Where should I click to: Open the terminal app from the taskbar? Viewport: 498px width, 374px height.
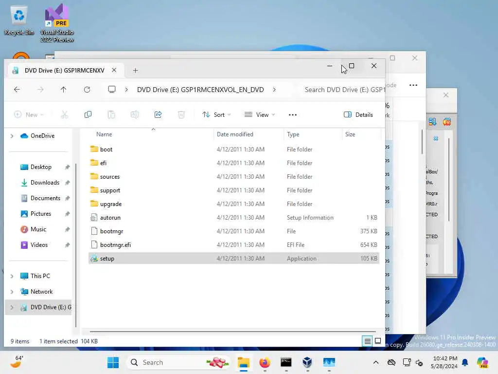(x=286, y=362)
